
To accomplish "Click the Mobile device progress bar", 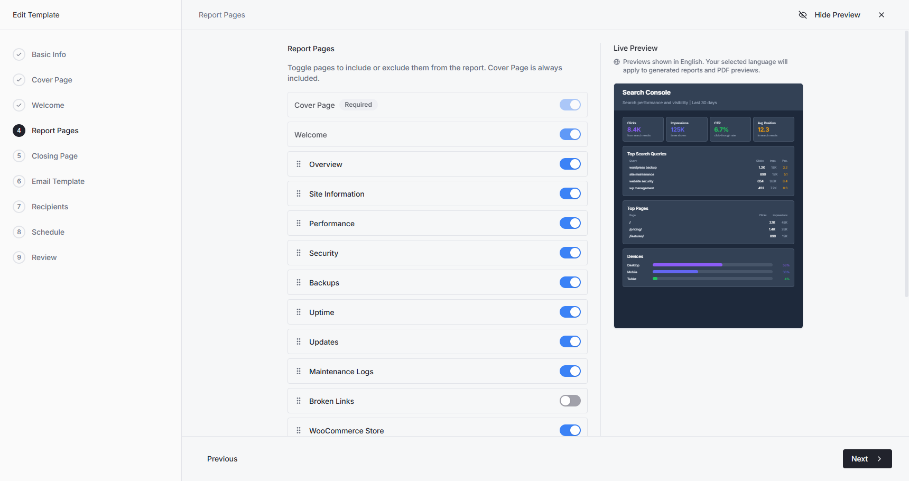I will pos(712,272).
